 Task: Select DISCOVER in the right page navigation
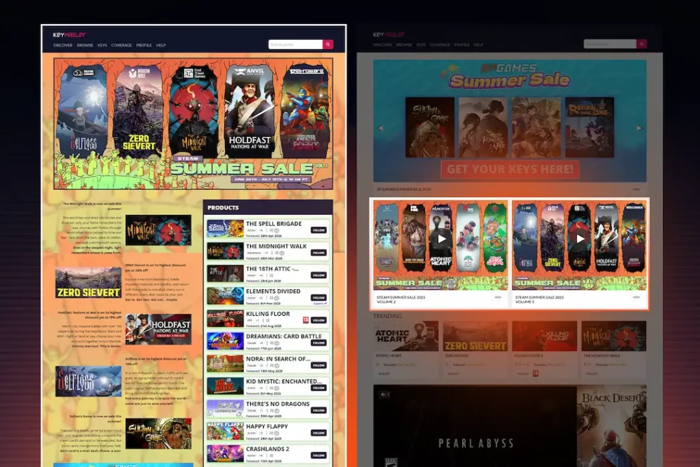(x=383, y=44)
